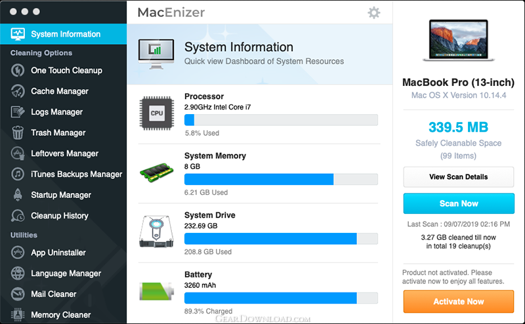Click 'Product not activated' notice text
Viewport: 525px width, 324px height.
tap(453, 277)
